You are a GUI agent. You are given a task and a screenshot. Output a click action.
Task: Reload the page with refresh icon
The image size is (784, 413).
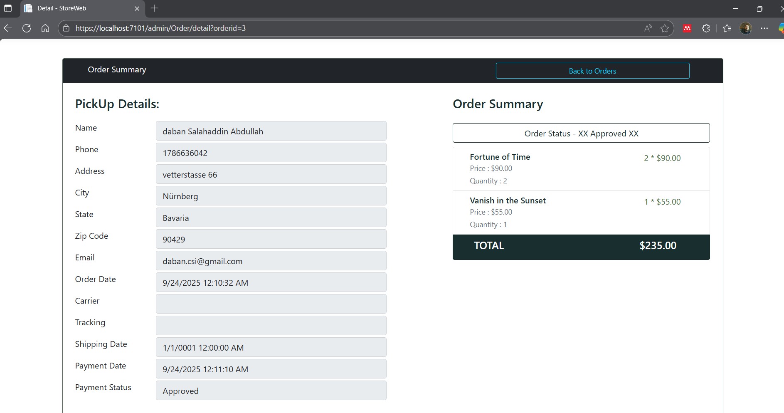(27, 28)
